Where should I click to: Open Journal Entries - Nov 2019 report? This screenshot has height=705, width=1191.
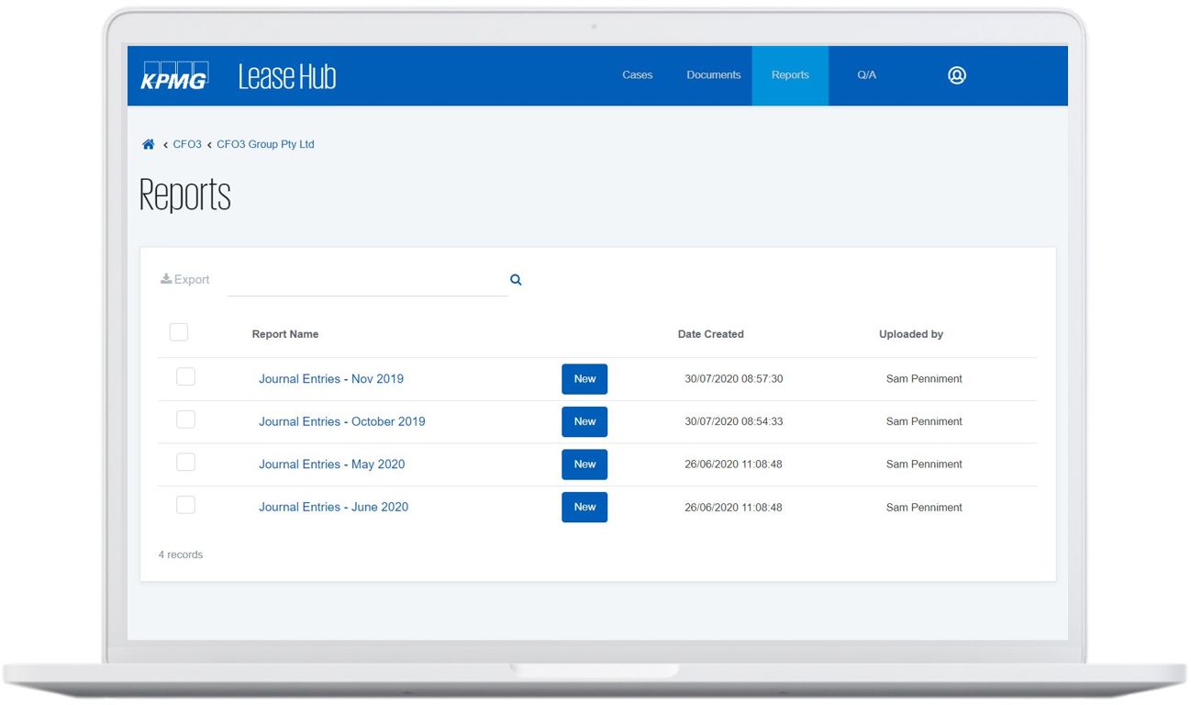pyautogui.click(x=331, y=379)
